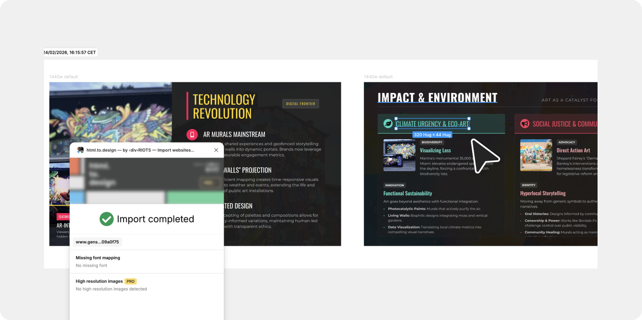
Task: Click the megaphone icon on Social Justice card
Action: [526, 123]
